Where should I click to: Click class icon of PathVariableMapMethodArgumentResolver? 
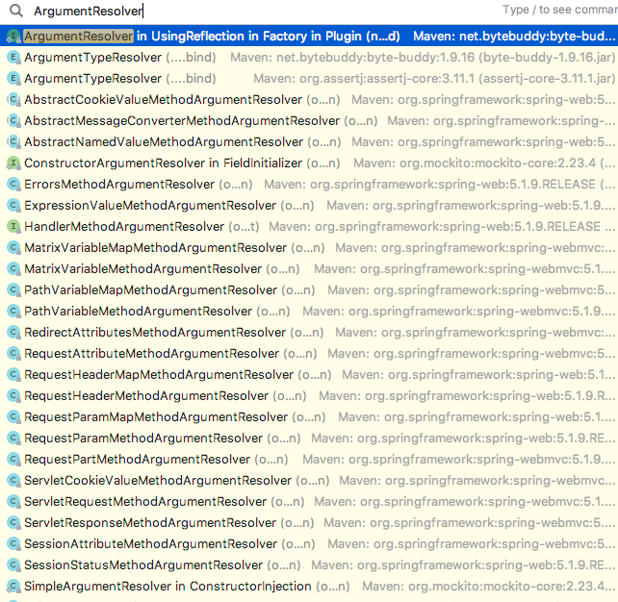13,290
